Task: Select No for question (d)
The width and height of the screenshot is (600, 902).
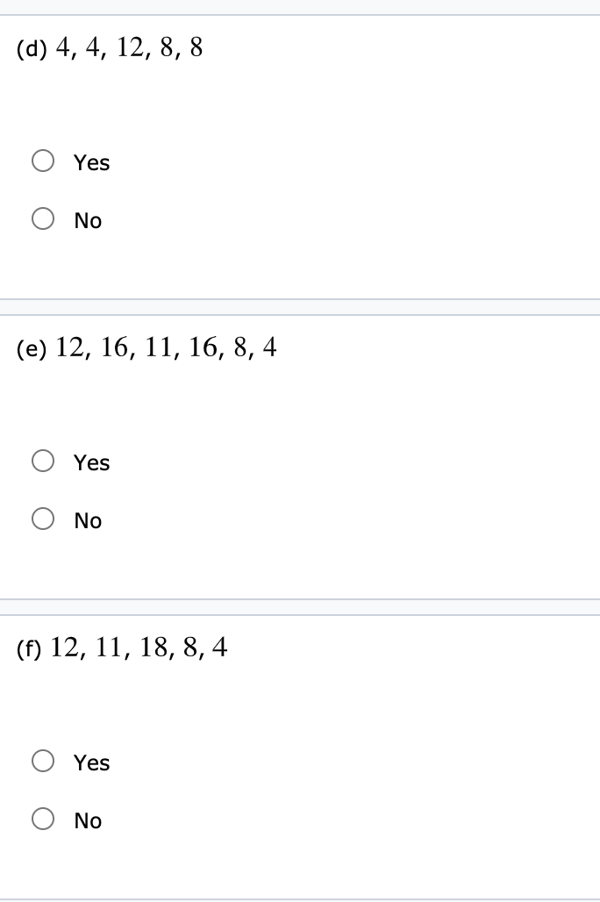Action: pyautogui.click(x=43, y=218)
